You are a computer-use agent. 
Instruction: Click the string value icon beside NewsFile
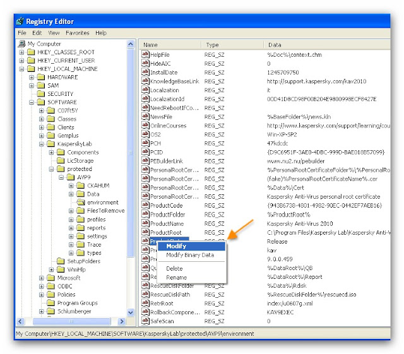[x=145, y=117]
